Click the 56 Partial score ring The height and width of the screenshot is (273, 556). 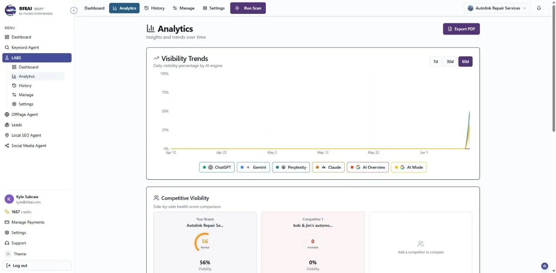205,242
